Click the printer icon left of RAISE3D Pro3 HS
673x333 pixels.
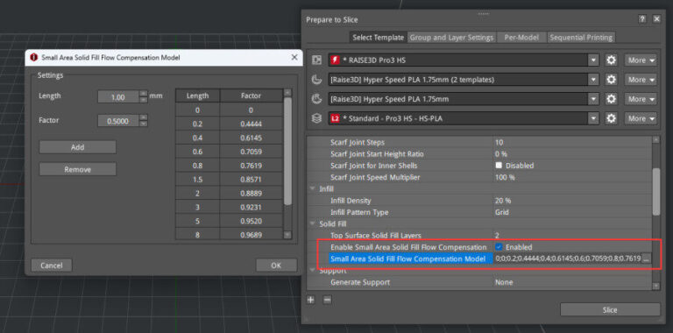coord(316,60)
